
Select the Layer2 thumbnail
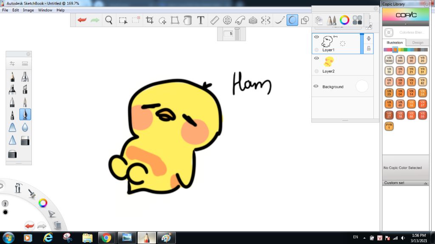coord(329,62)
